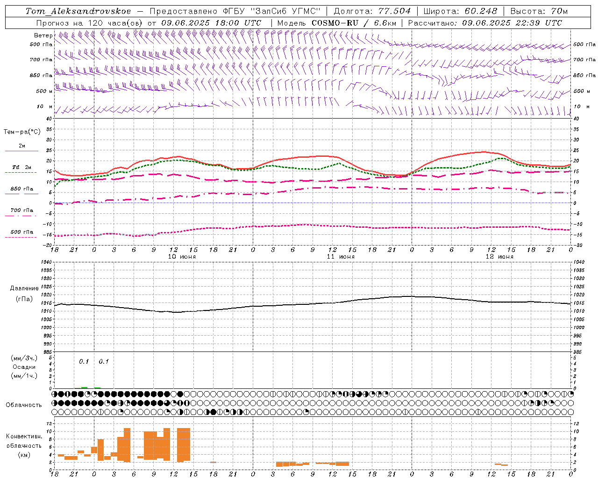This screenshot has height=478, width=598.
Task: Click the latitude value Широта: 60.248
Action: coord(460,11)
